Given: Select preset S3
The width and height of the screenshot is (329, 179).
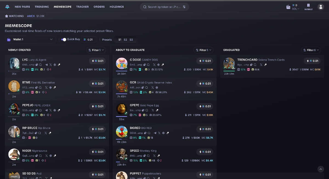Looking at the screenshot, I should [x=131, y=40].
